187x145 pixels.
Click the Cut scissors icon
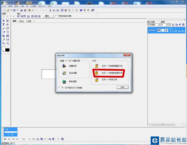pos(50,10)
